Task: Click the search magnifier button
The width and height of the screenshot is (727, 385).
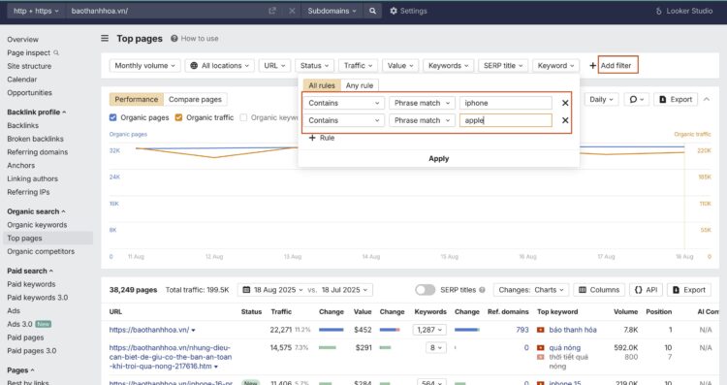Action: point(372,11)
